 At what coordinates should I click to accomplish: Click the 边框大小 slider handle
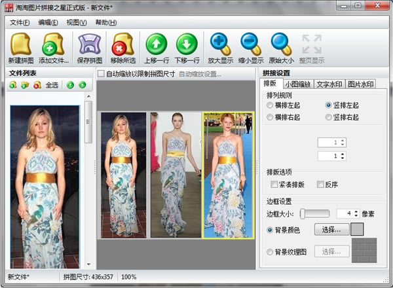[x=302, y=213]
